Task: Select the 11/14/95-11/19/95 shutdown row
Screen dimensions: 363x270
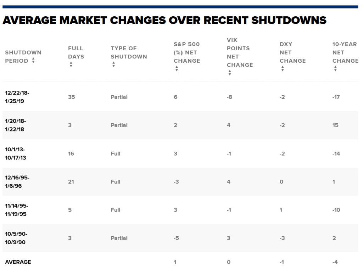Action: pyautogui.click(x=17, y=210)
